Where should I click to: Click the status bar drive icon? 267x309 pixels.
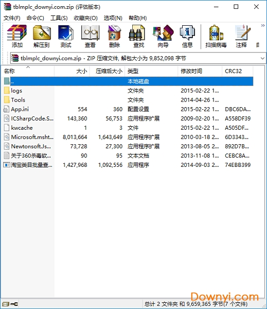coord(5,304)
